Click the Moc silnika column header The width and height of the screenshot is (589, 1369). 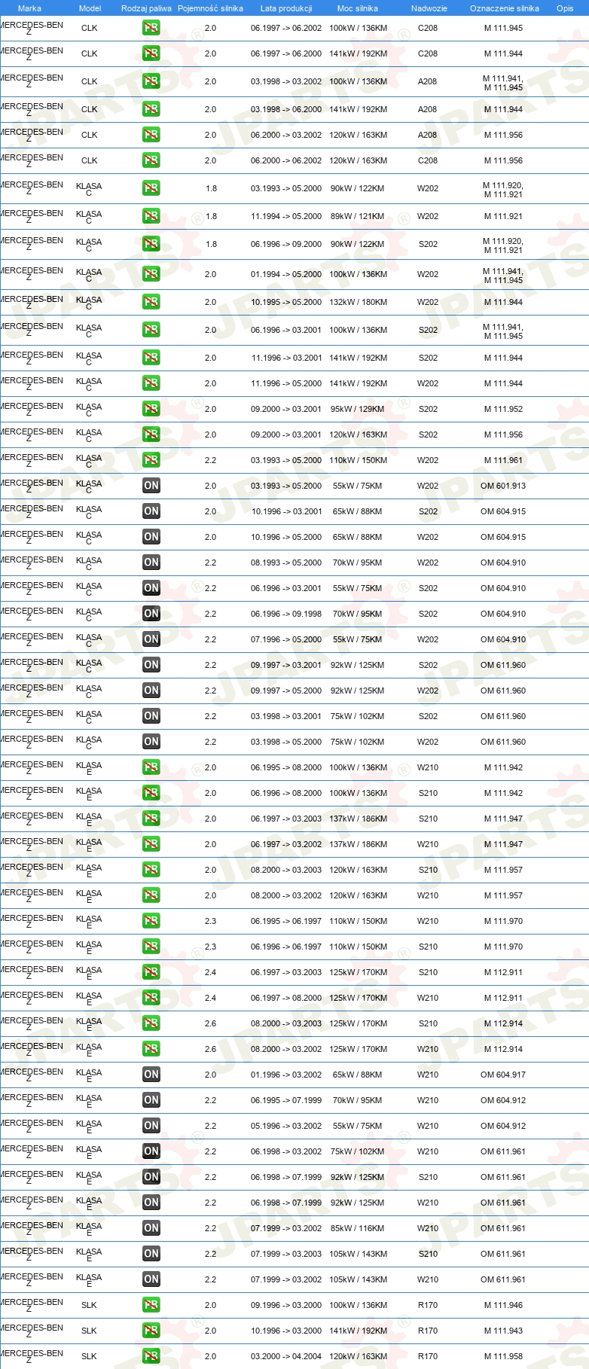(358, 8)
